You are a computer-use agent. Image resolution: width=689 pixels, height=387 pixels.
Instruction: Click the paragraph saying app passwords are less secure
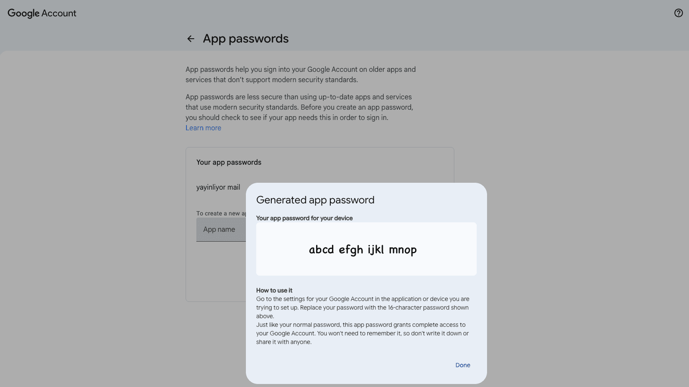(299, 107)
